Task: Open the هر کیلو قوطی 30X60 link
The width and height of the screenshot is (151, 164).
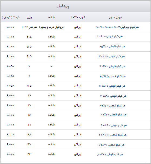Action: coord(113,106)
